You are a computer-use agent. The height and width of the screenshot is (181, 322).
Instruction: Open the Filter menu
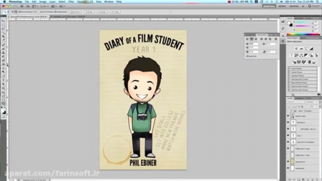(x=71, y=2)
